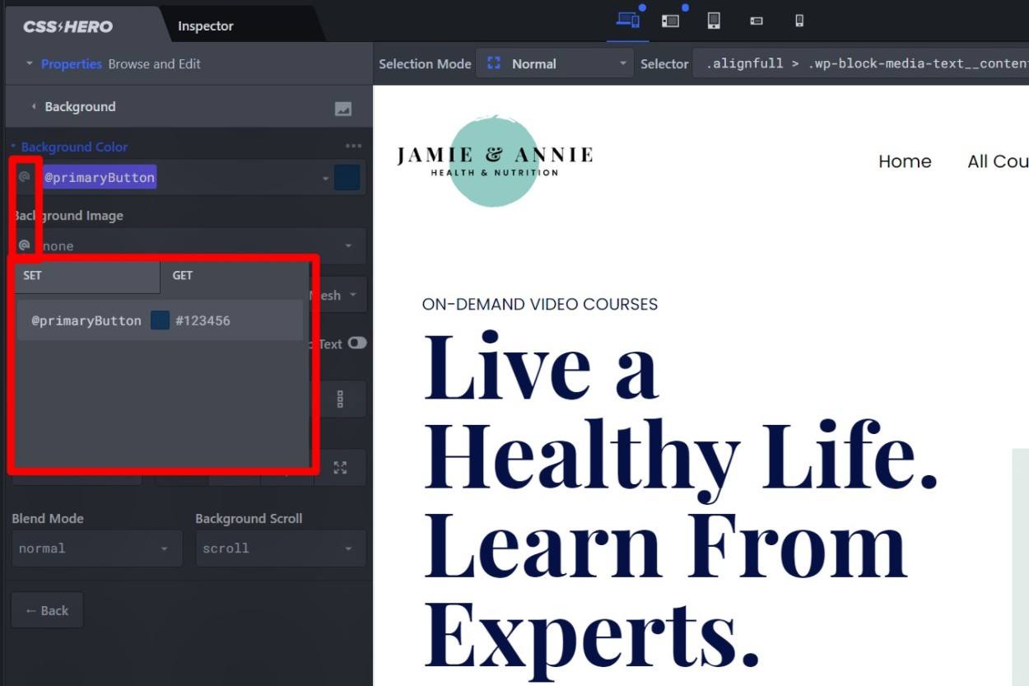
Task: Open the three-dots menu next to Background Color
Action: [353, 147]
